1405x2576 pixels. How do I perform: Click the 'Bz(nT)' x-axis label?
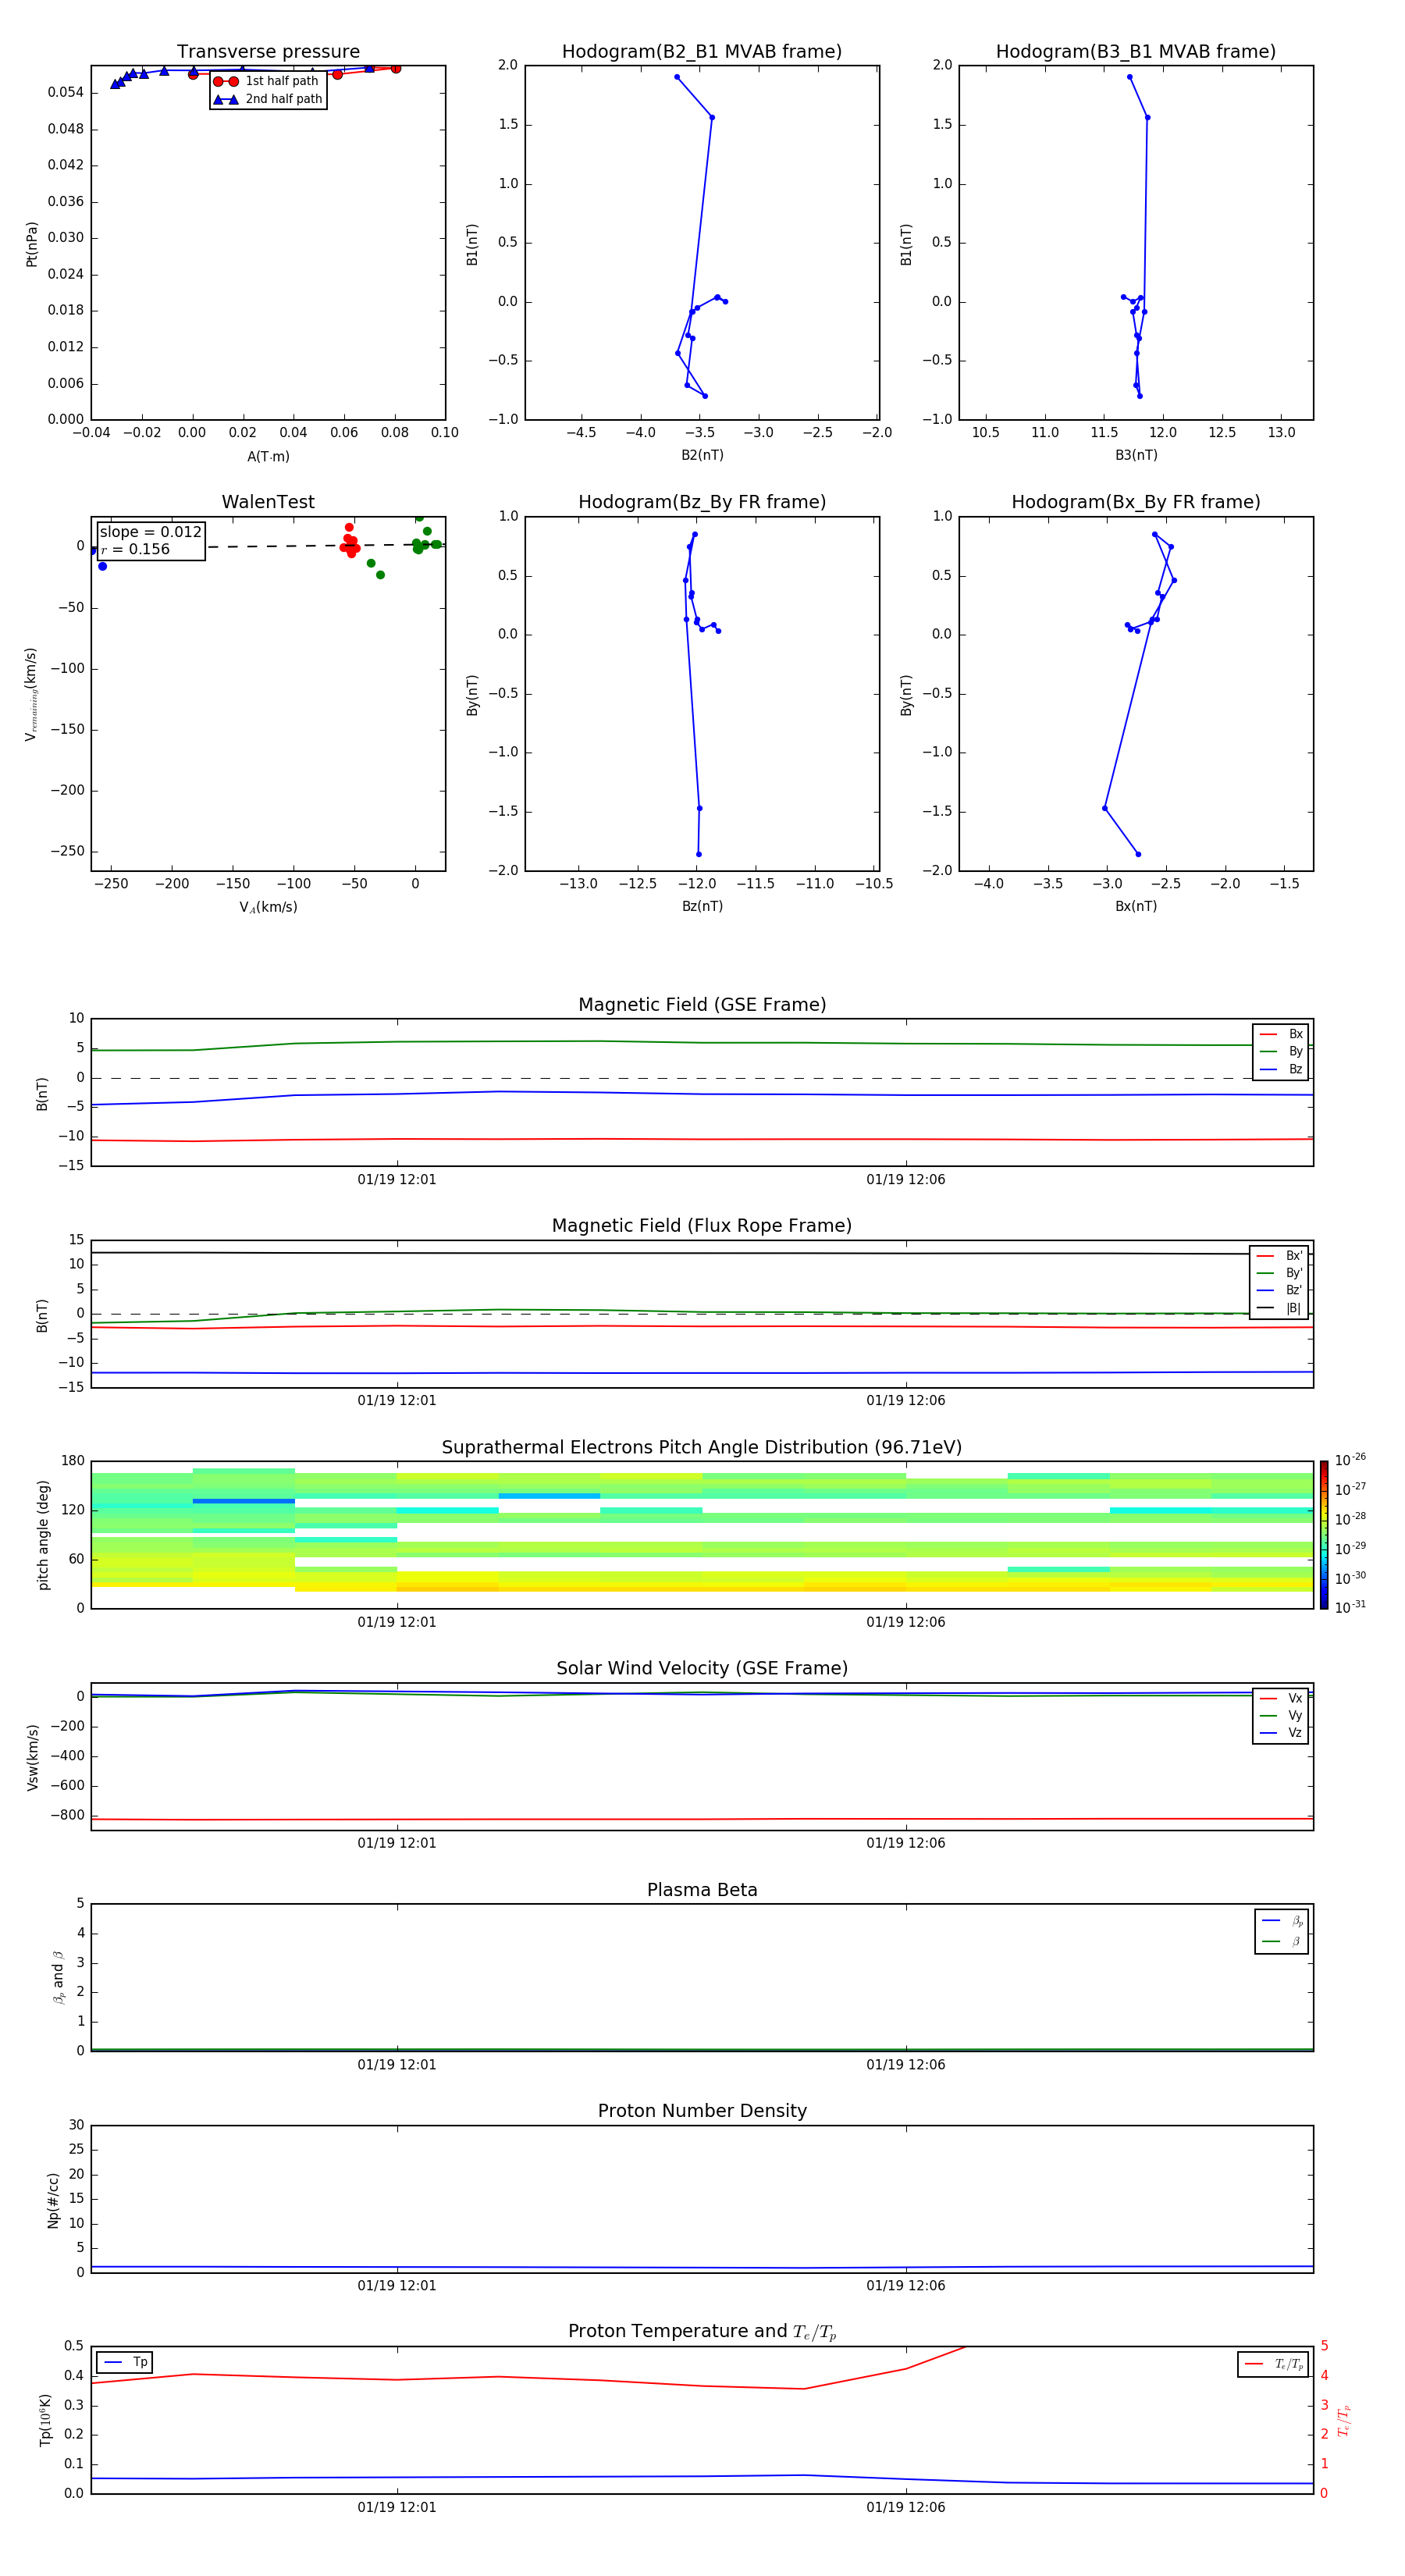tap(702, 906)
